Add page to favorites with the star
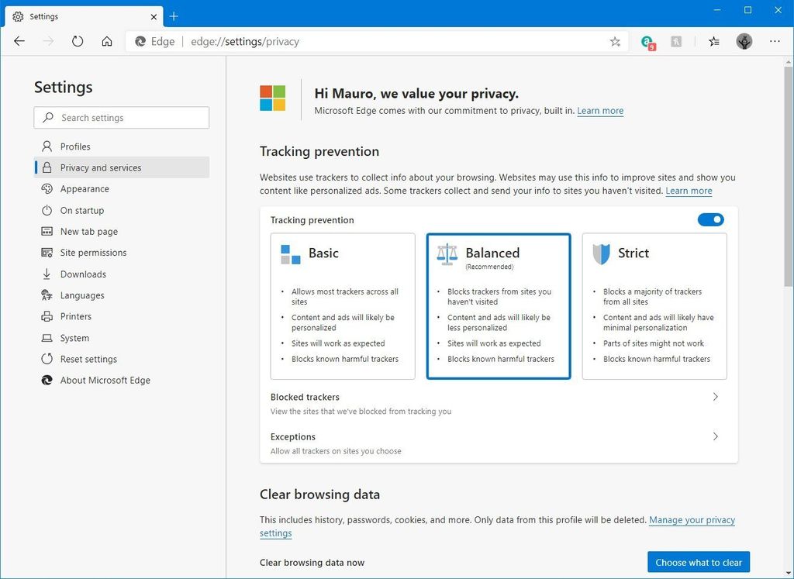Screen dimensions: 794x579 [615, 41]
